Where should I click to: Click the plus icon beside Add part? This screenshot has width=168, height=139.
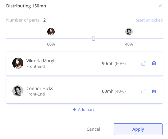pyautogui.click(x=74, y=109)
